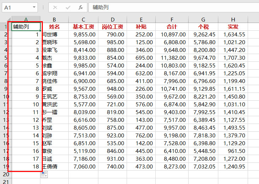
Task: Click the 合计 header cell
Action: [x=172, y=27]
